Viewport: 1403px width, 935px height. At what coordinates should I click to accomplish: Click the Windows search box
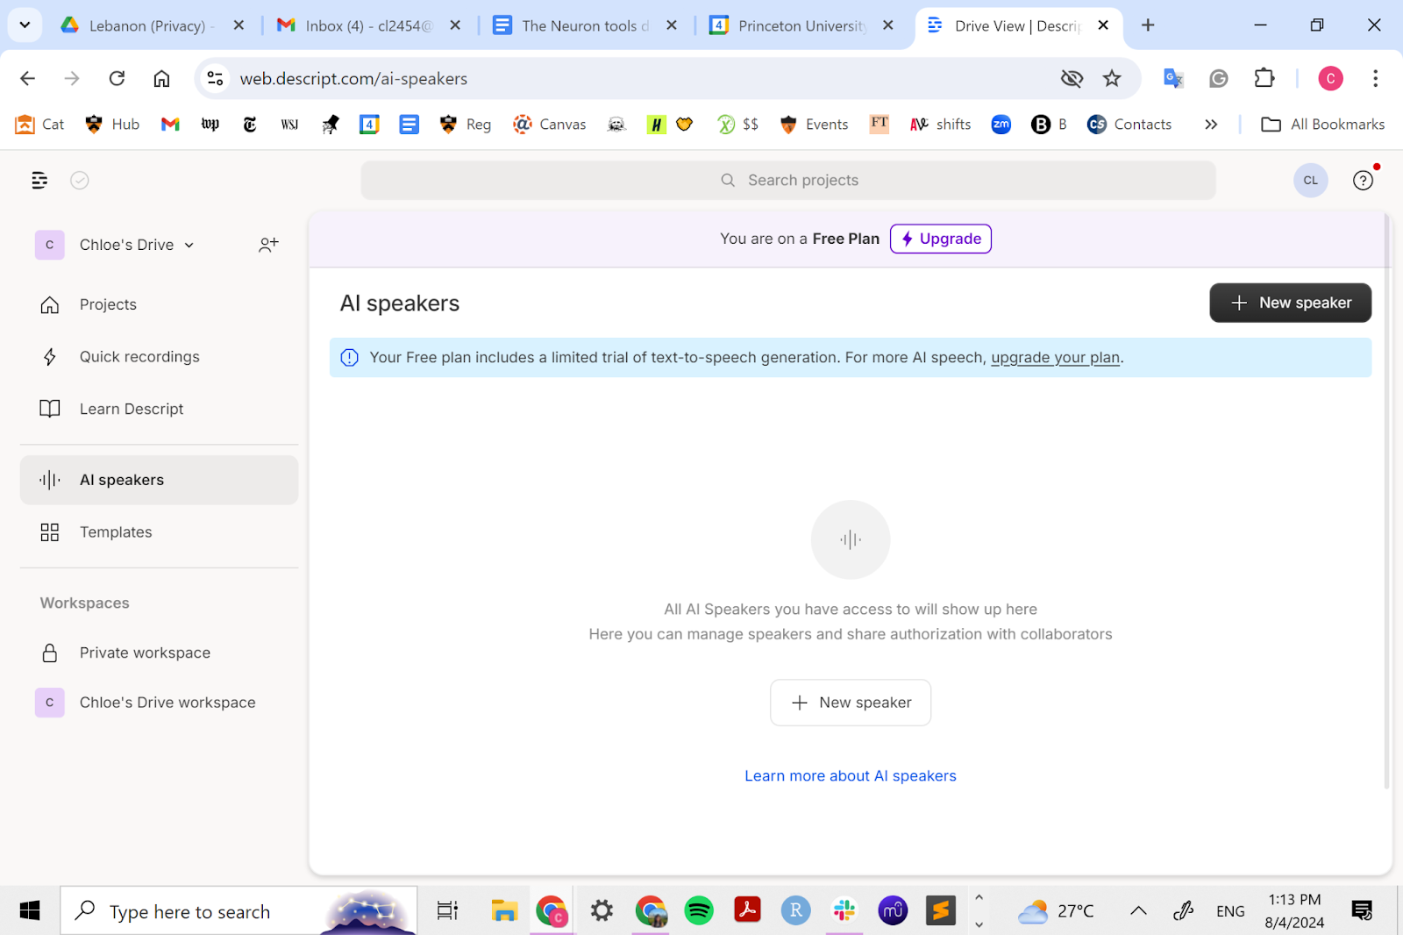click(x=239, y=911)
